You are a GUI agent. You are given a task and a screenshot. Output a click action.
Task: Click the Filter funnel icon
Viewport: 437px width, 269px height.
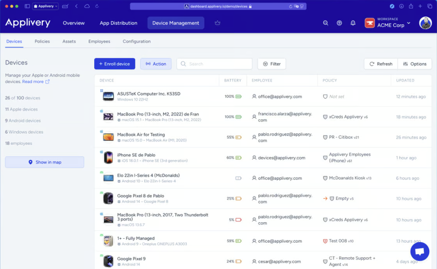tap(265, 64)
